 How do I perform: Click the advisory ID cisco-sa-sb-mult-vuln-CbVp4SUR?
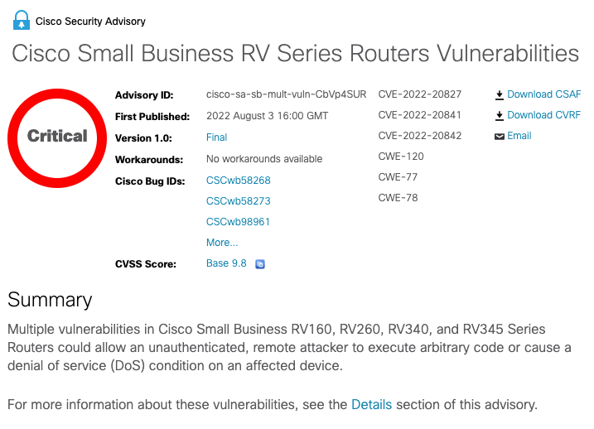(x=286, y=94)
